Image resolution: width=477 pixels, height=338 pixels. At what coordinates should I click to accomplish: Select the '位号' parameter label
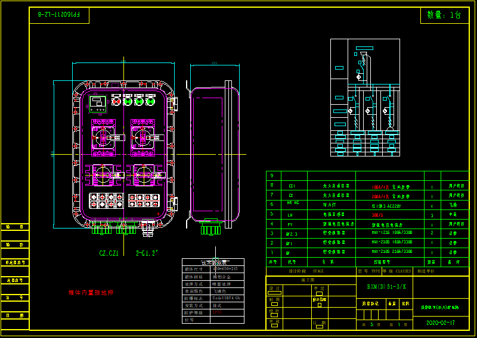point(189,320)
